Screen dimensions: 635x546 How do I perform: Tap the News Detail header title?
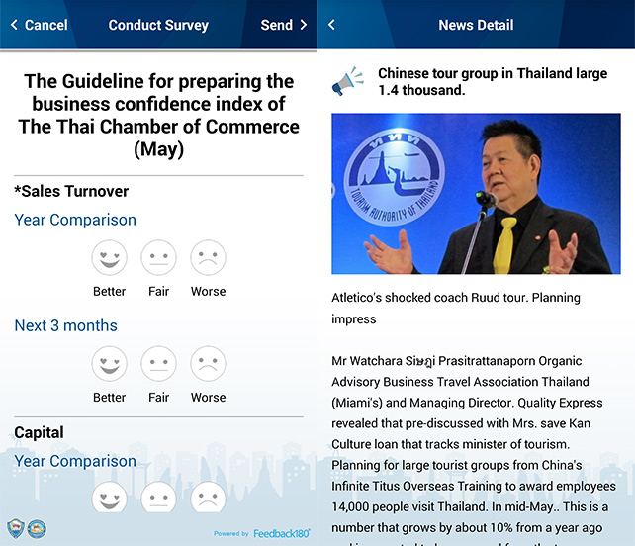pos(476,25)
